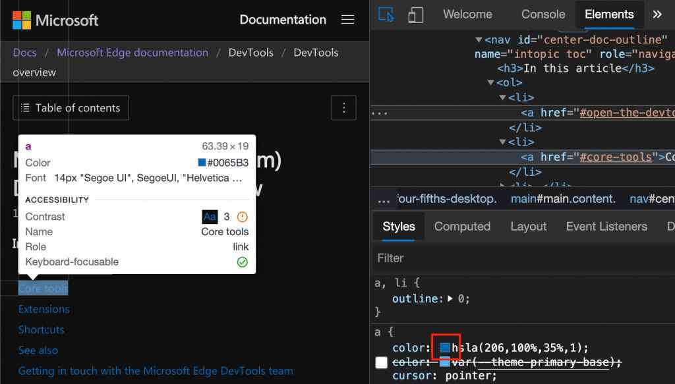
Task: Click the Aa contrast preview sample
Action: coord(210,217)
